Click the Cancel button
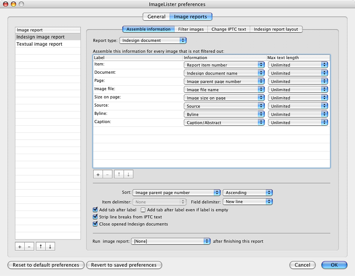Image resolution: width=355 pixels, height=276 pixels. tap(303, 265)
